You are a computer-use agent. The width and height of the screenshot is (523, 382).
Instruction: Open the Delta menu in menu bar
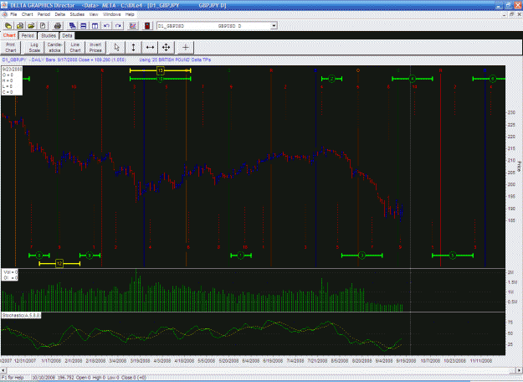(x=60, y=14)
